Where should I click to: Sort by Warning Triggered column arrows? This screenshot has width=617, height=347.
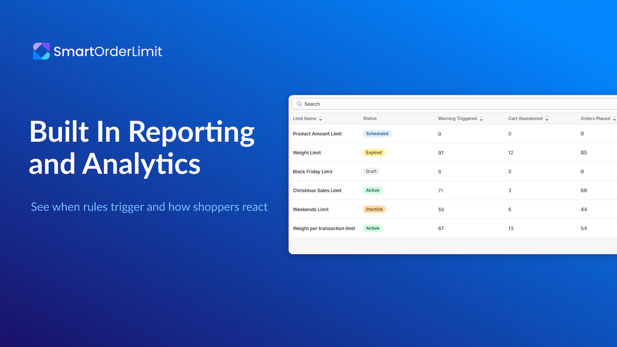(481, 119)
